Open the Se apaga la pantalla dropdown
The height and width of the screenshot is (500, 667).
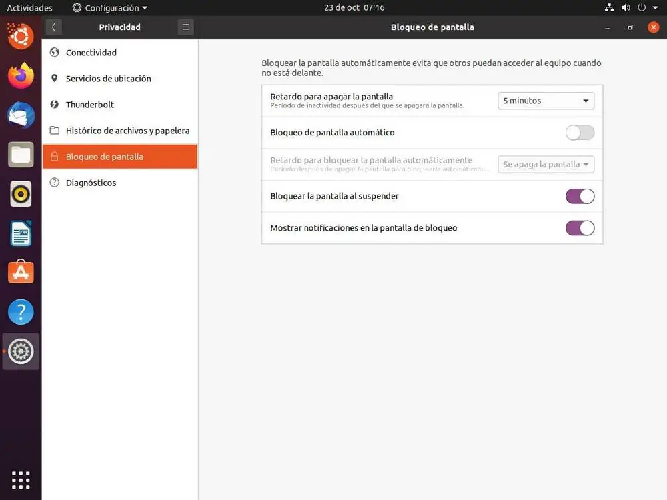click(x=546, y=165)
